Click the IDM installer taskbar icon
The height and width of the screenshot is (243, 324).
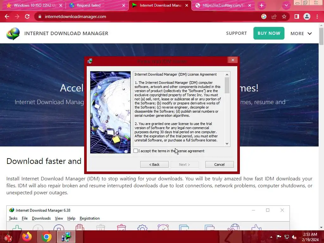pyautogui.click(x=66, y=237)
